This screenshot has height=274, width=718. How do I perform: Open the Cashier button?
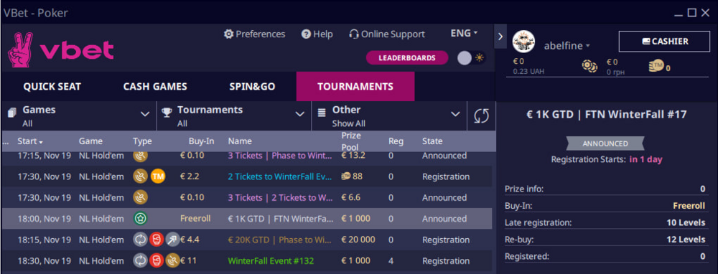pyautogui.click(x=664, y=42)
